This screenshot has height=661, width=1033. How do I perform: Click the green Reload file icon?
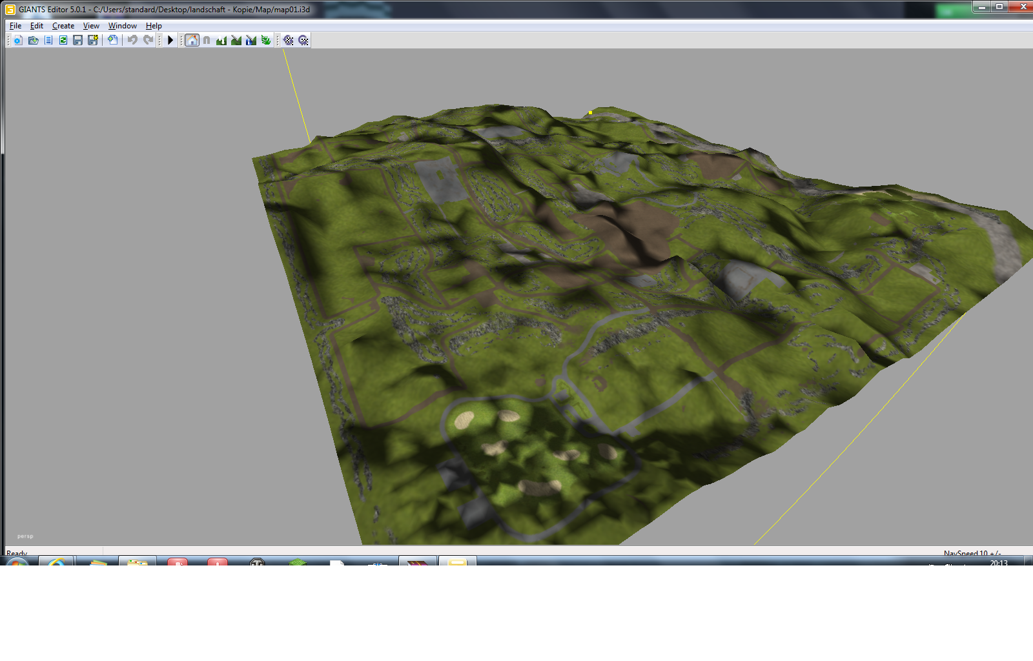pyautogui.click(x=63, y=40)
